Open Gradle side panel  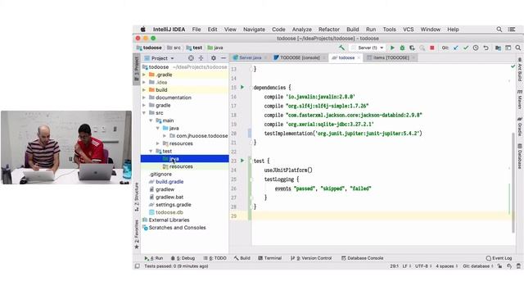[520, 126]
